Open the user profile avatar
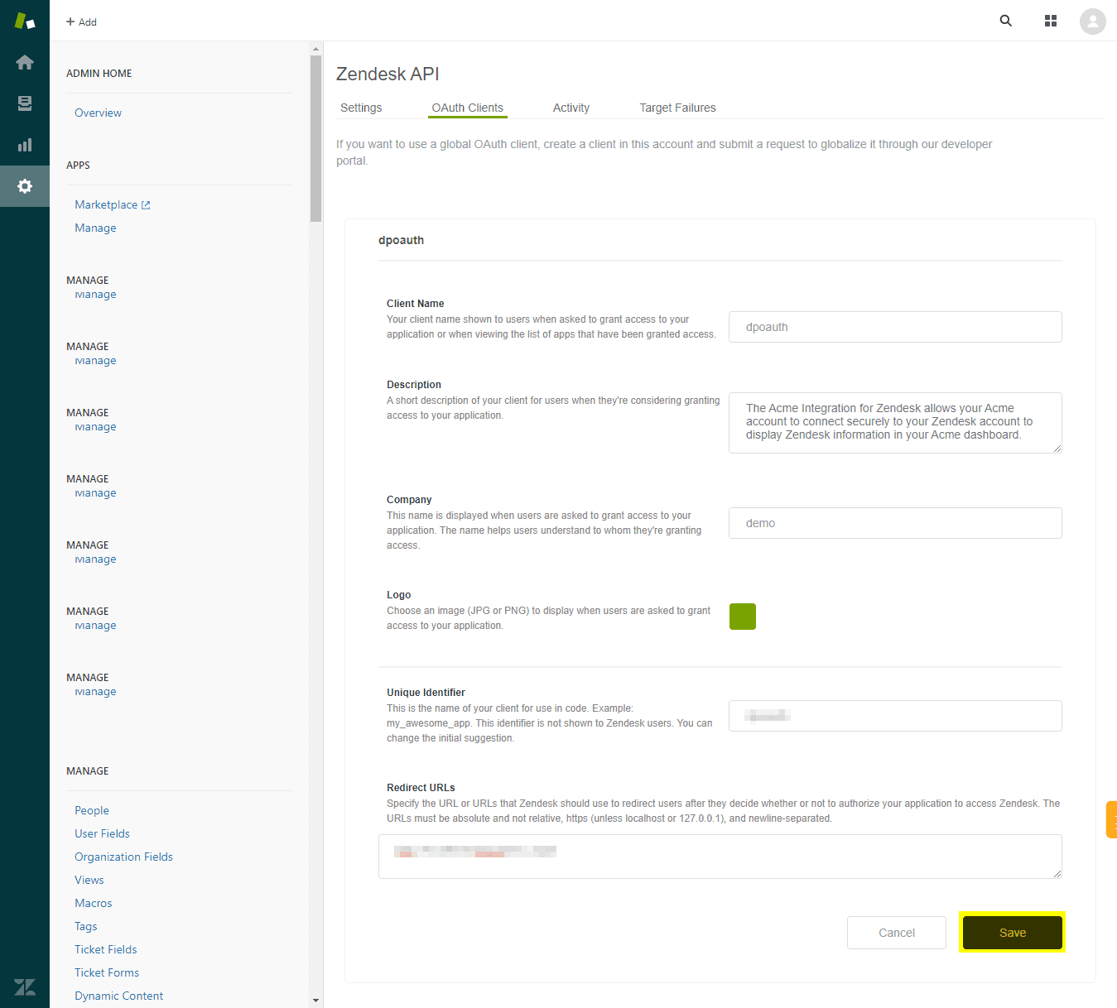This screenshot has height=1008, width=1117. tap(1093, 22)
